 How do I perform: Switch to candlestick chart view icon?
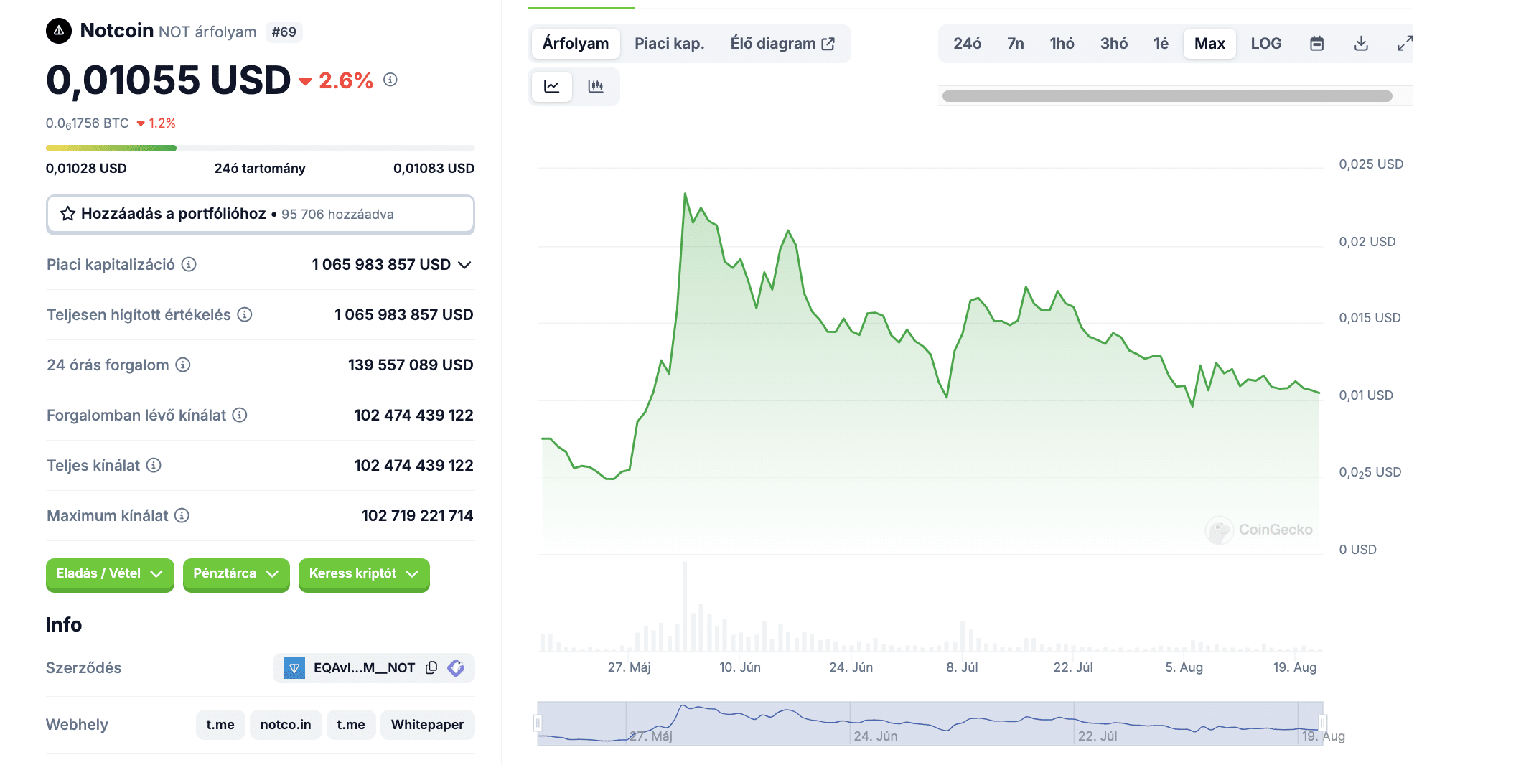click(596, 87)
